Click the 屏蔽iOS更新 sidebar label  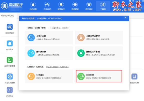coord(10,83)
